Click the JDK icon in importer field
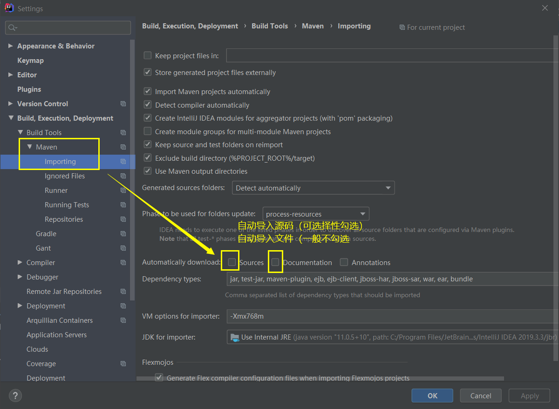The image size is (559, 409). [235, 337]
